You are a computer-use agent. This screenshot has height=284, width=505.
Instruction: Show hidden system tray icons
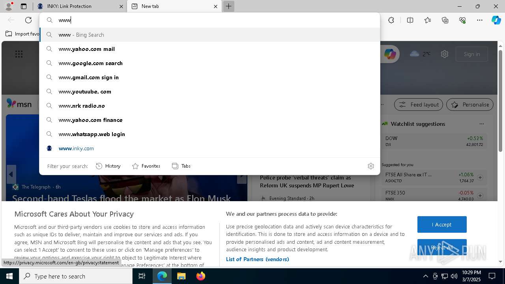pyautogui.click(x=425, y=276)
